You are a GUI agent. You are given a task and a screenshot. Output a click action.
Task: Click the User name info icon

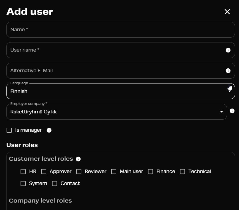coord(228,50)
